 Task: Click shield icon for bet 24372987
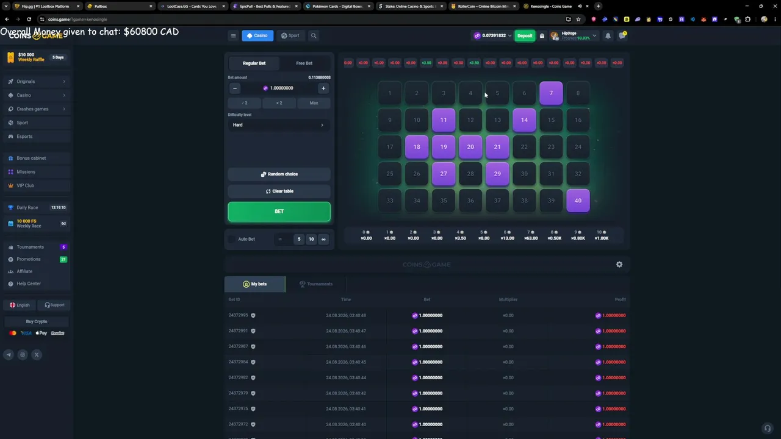tap(253, 346)
